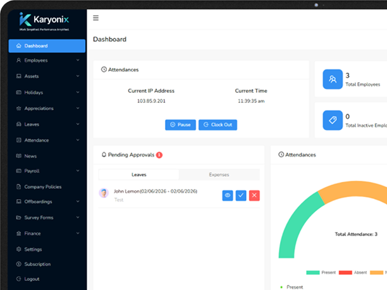Screen dimensions: 387x290
Task: Expand the Employees menu chevron
Action: (x=78, y=60)
